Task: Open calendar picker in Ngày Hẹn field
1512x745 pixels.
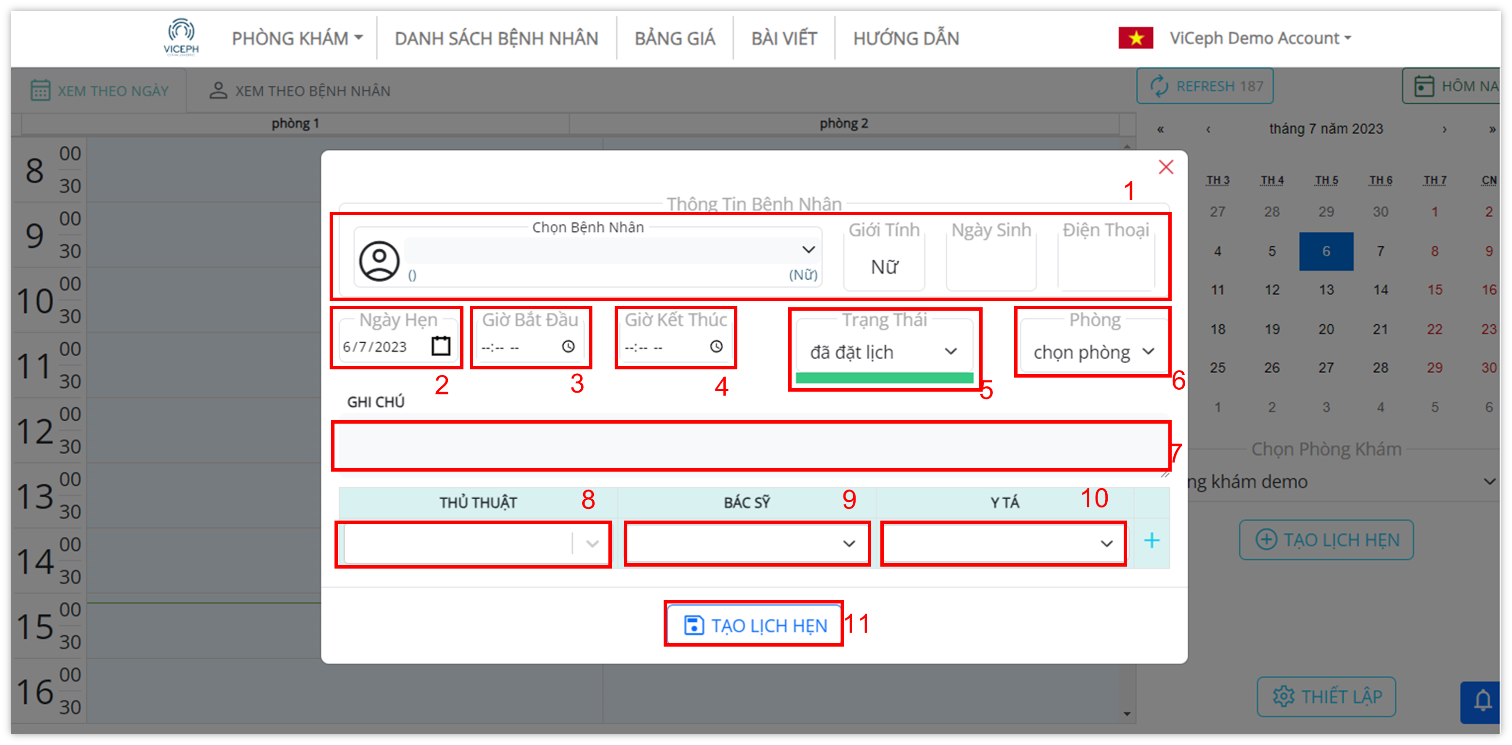Action: pos(441,346)
